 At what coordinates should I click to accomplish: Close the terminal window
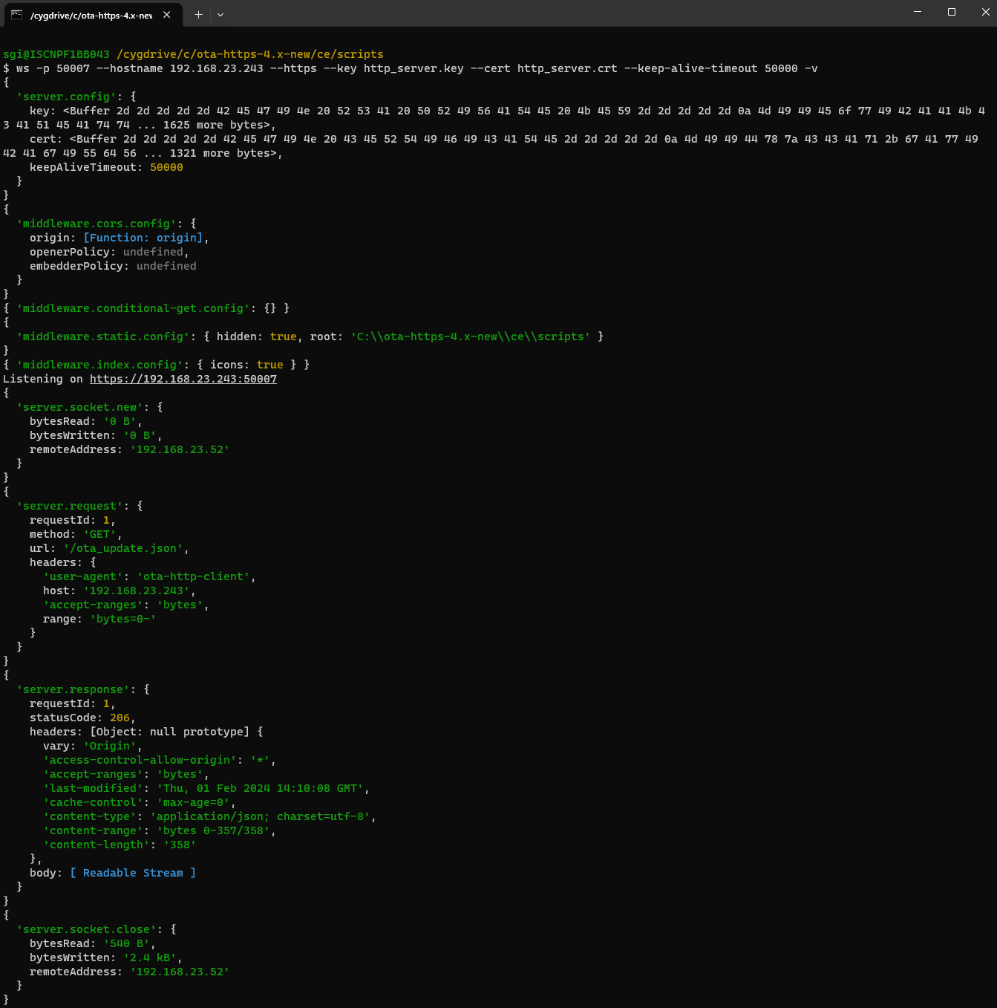pyautogui.click(x=985, y=12)
